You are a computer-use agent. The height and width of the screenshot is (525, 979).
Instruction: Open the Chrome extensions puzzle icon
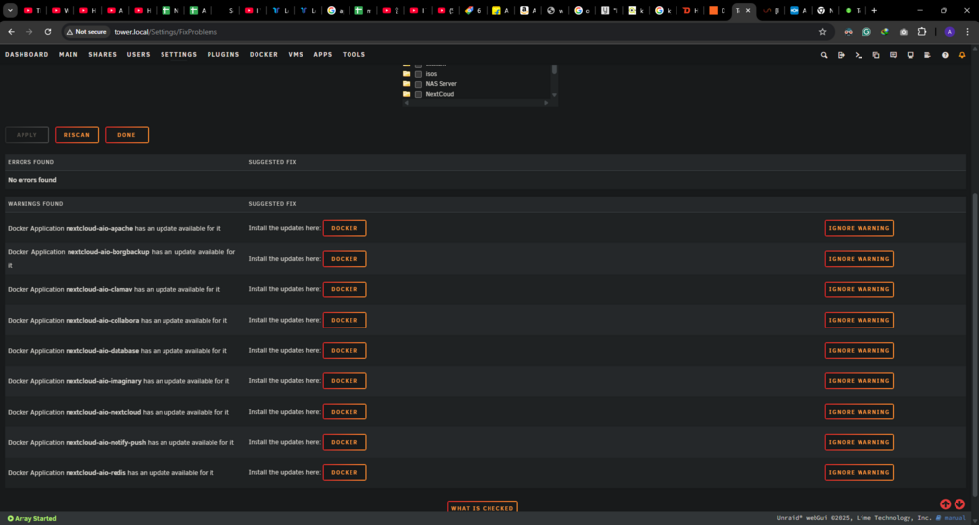[x=922, y=32]
